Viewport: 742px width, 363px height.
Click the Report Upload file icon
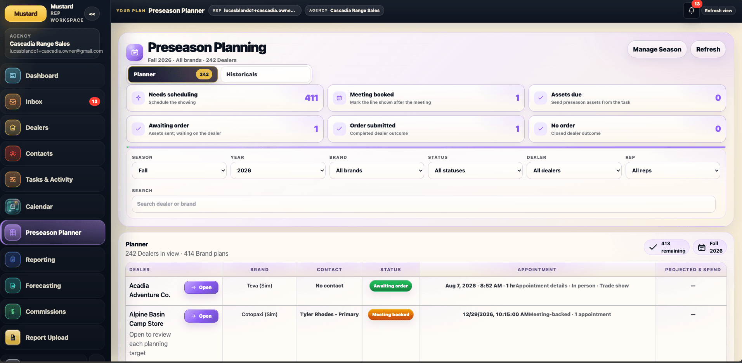(x=13, y=337)
